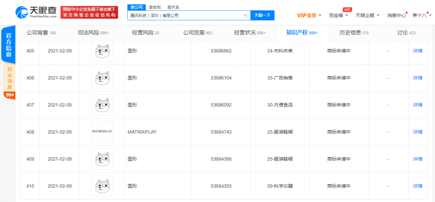The image size is (435, 202).
Task: Open 详情 for trademark 53684355
Action: 417,186
